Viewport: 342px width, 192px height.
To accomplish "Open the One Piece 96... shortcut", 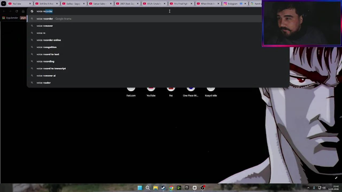I will [x=191, y=92].
